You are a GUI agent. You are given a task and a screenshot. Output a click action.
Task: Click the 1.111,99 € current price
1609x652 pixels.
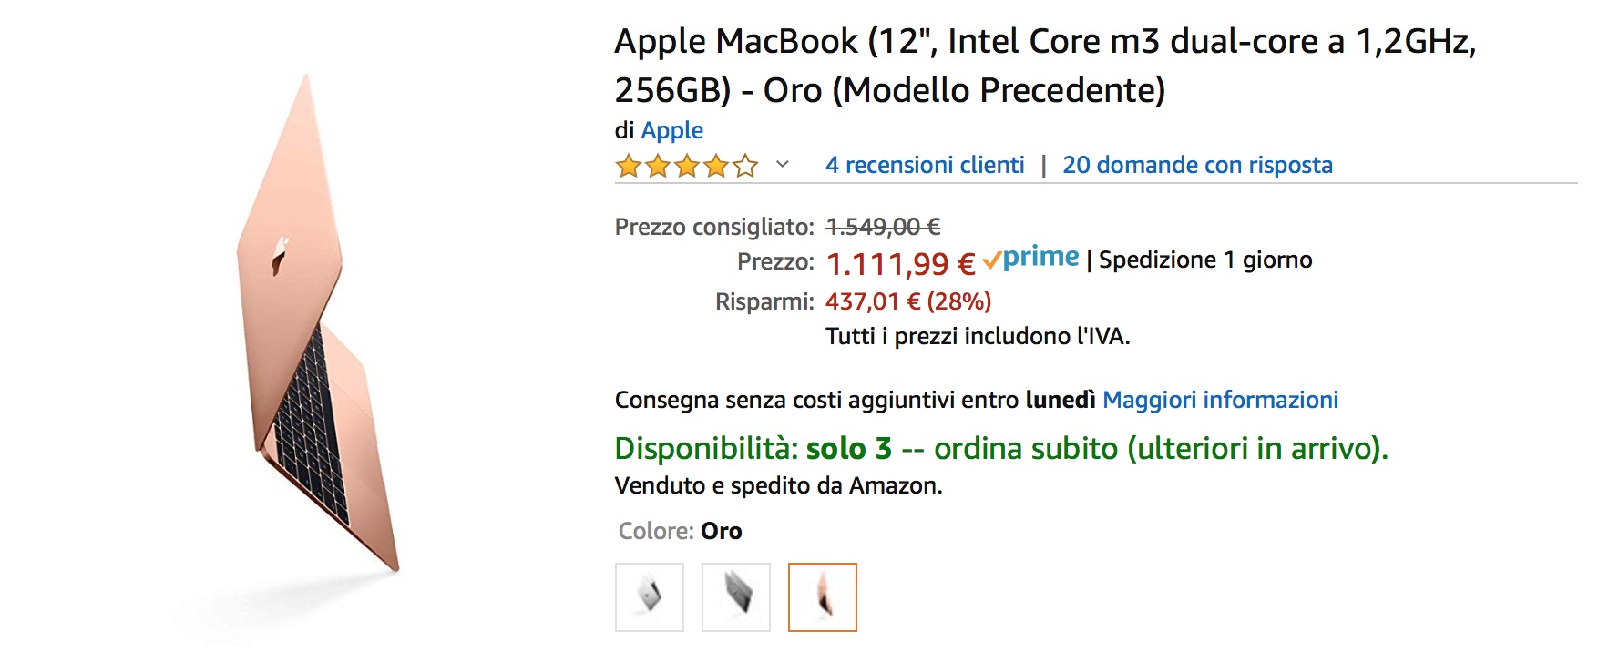pos(899,264)
